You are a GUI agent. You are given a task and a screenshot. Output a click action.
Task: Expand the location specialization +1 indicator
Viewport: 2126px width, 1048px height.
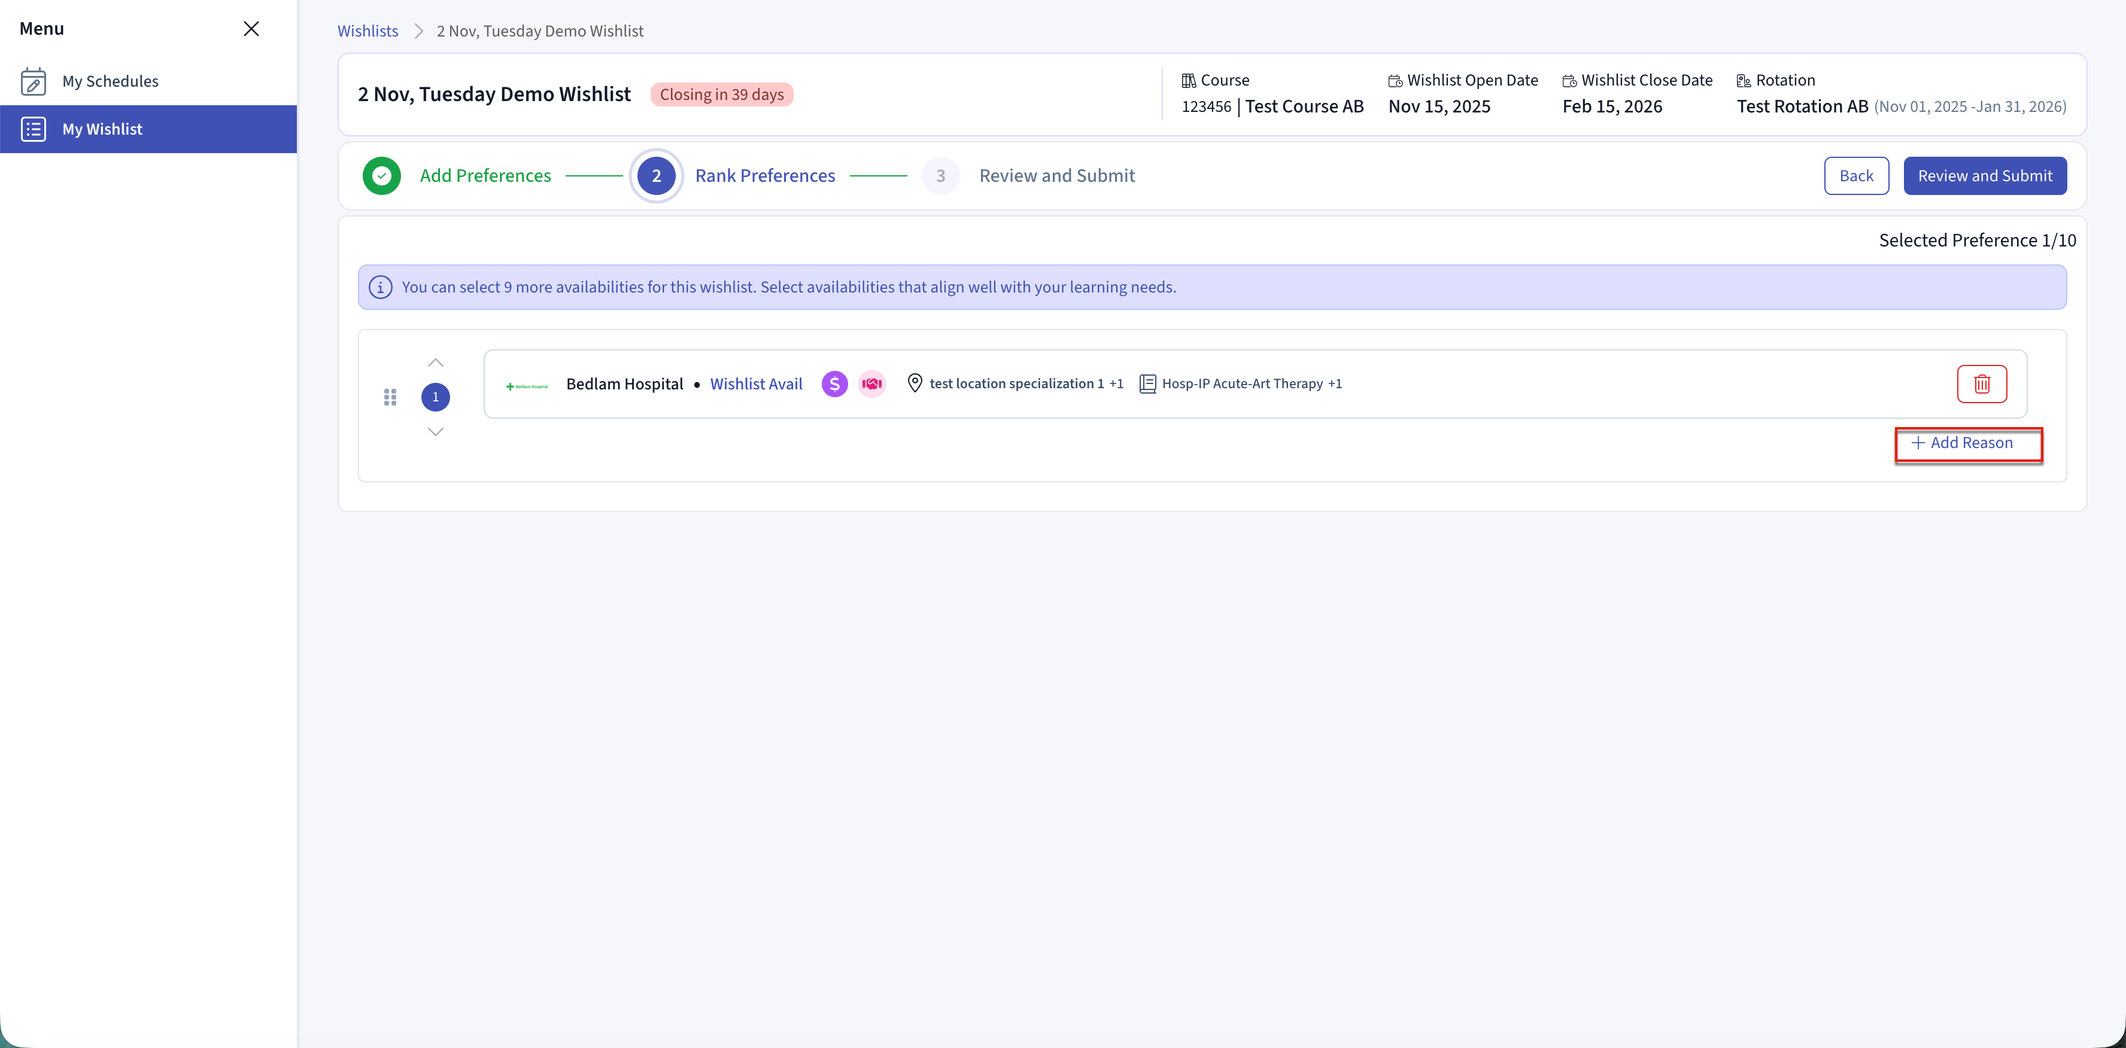click(1116, 383)
